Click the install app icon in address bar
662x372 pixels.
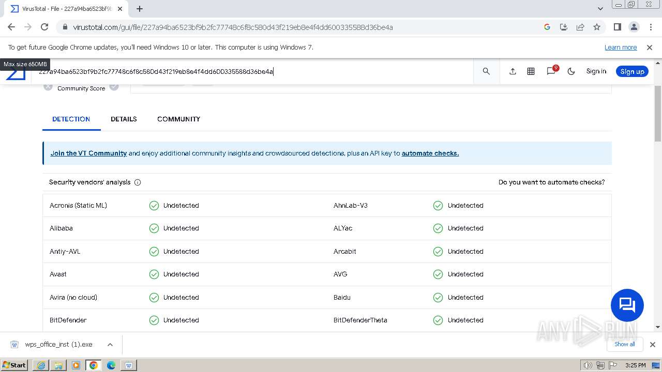point(564,27)
